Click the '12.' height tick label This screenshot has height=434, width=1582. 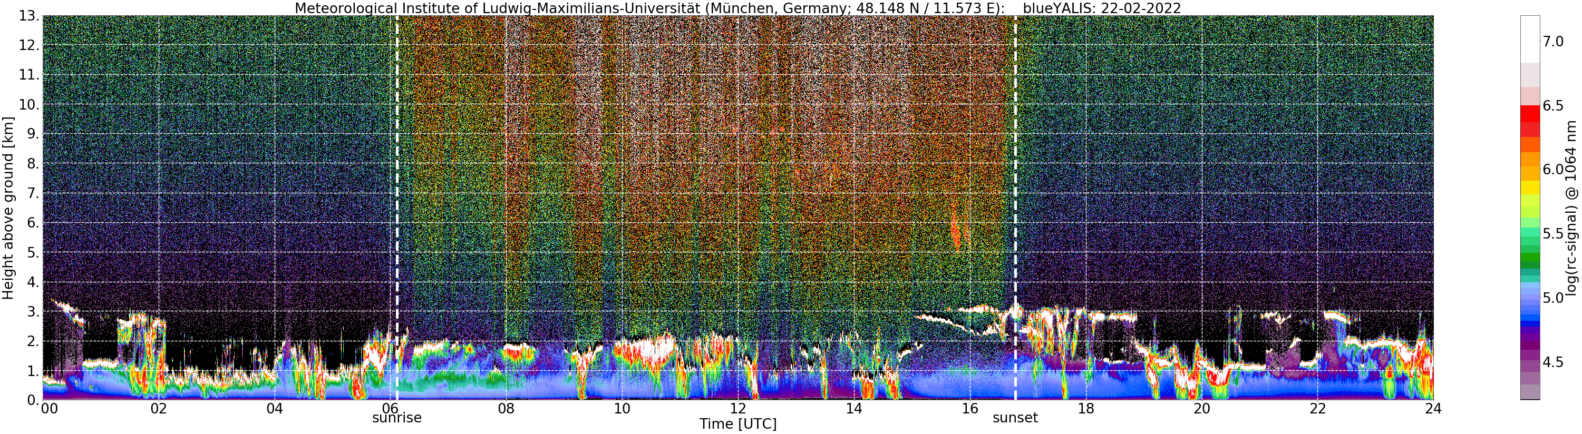[x=28, y=45]
